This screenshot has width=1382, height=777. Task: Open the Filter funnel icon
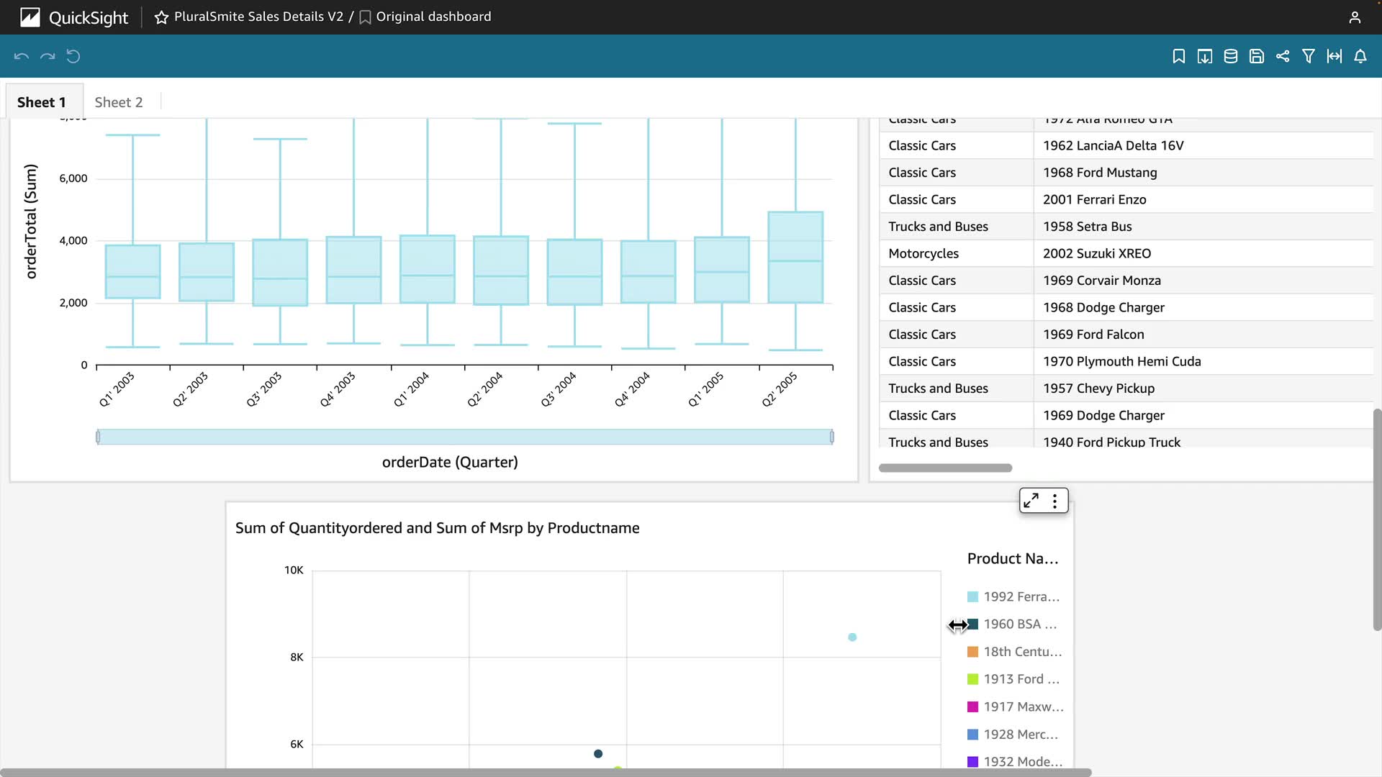point(1308,56)
